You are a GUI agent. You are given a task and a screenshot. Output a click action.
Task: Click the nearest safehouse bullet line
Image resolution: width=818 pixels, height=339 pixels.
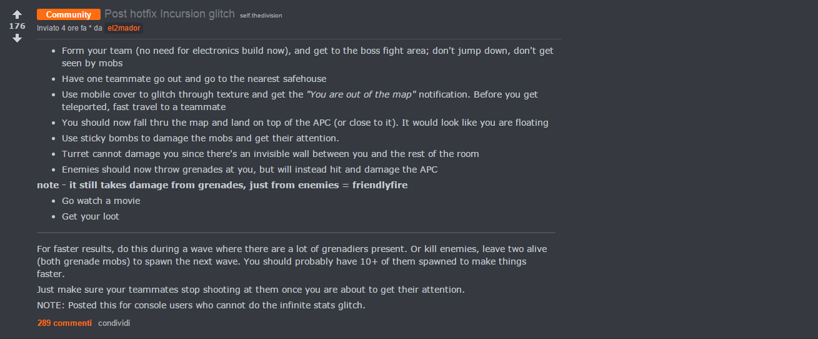click(x=194, y=79)
